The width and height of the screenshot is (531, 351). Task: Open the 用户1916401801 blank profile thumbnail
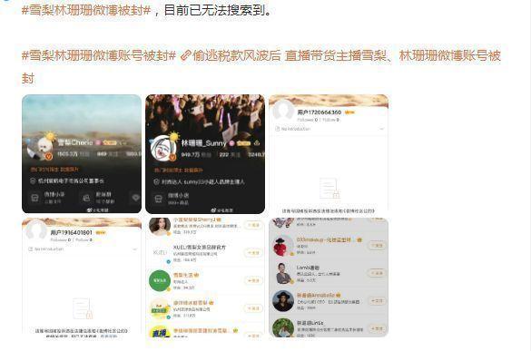82,278
